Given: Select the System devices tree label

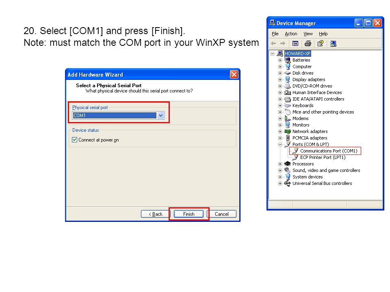Looking at the screenshot, I should tap(308, 177).
